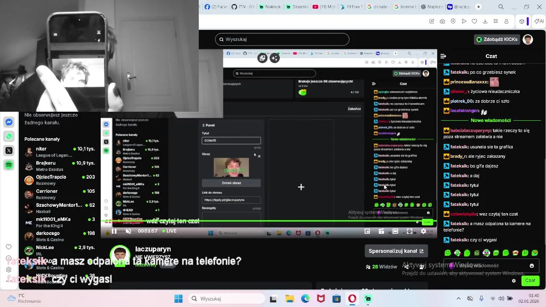Click babcialaczuparyny username in chat
This screenshot has height=307, width=546.
(470, 130)
